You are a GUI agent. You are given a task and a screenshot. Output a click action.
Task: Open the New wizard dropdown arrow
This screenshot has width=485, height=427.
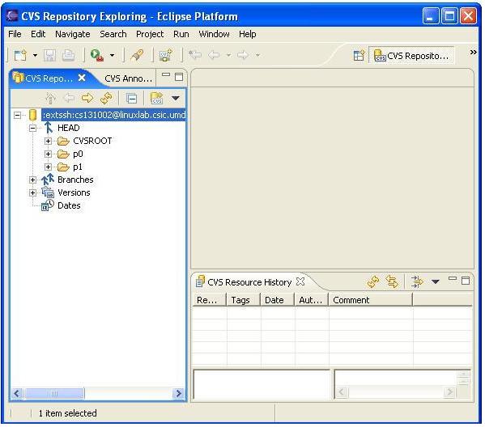click(35, 56)
